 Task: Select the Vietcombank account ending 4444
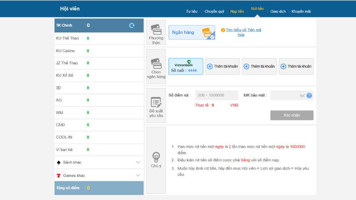click(186, 66)
